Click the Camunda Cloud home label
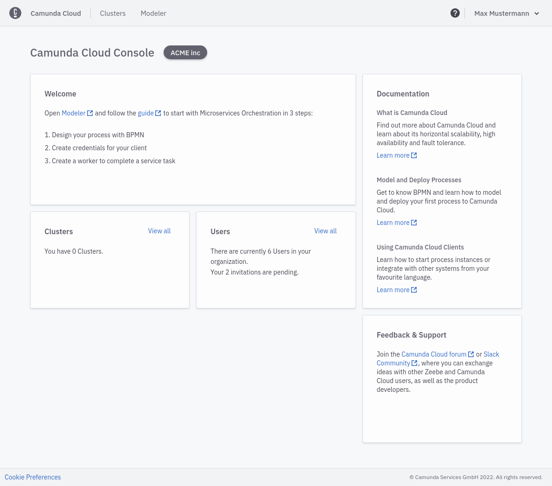The width and height of the screenshot is (552, 486). click(56, 13)
